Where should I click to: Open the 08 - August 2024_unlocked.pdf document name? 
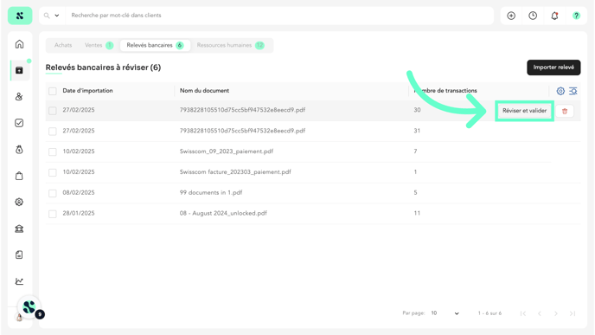223,213
